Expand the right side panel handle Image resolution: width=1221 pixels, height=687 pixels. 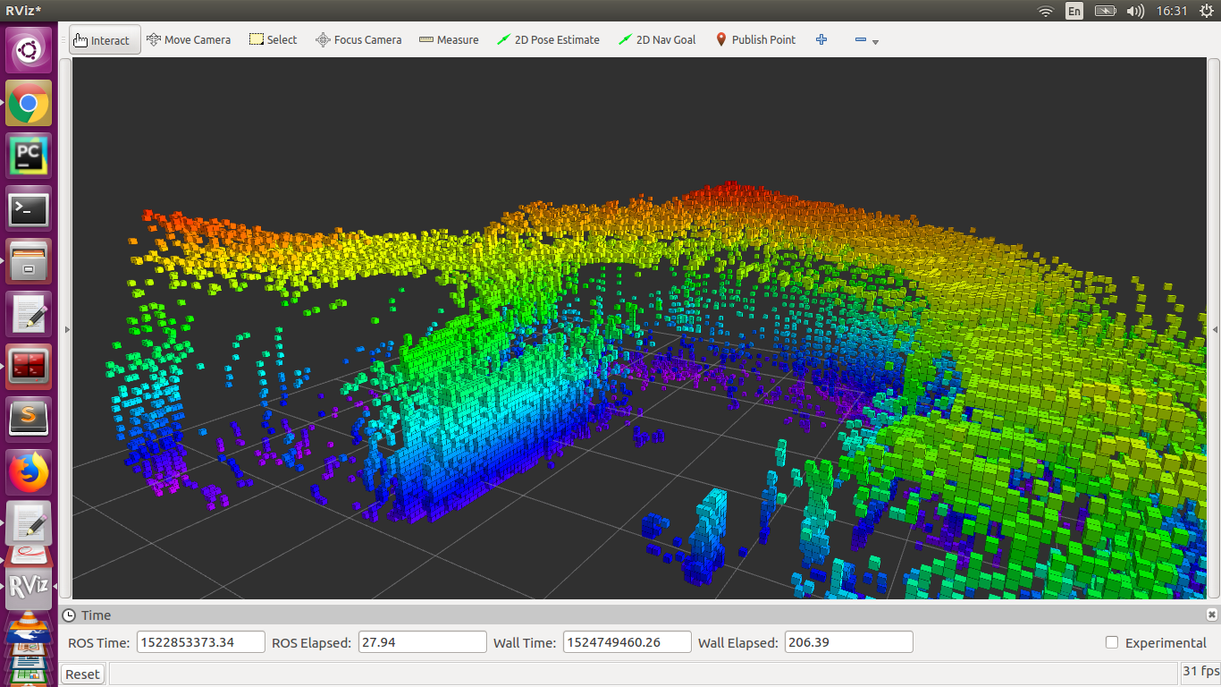(x=1213, y=329)
